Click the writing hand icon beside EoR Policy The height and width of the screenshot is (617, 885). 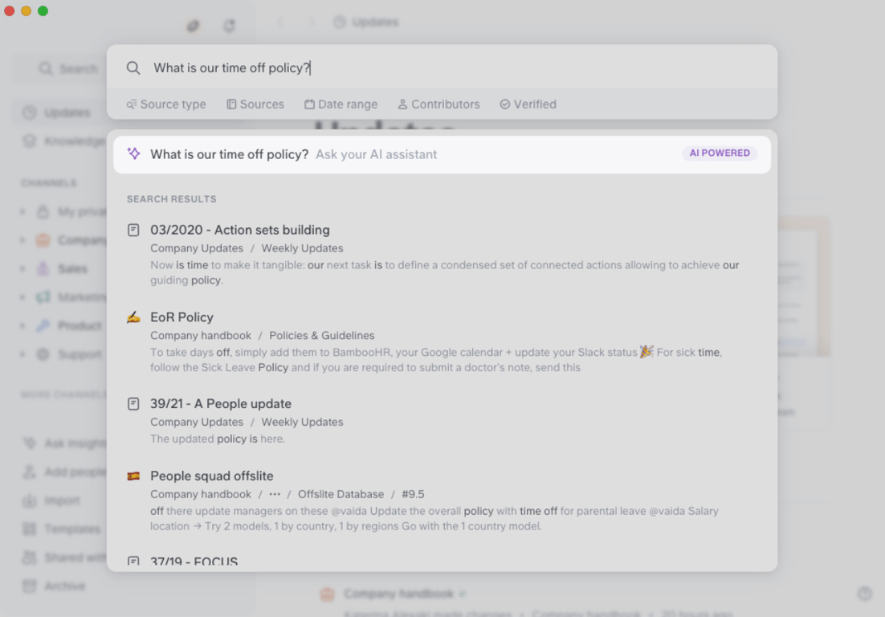tap(133, 317)
